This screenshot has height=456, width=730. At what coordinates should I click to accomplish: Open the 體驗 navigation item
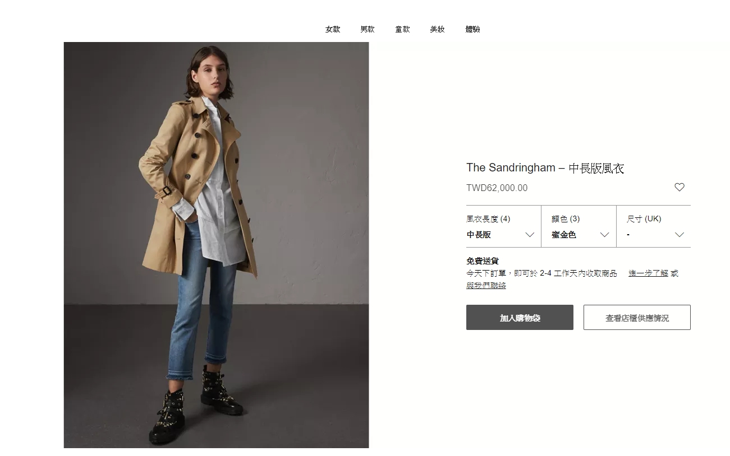(x=472, y=29)
